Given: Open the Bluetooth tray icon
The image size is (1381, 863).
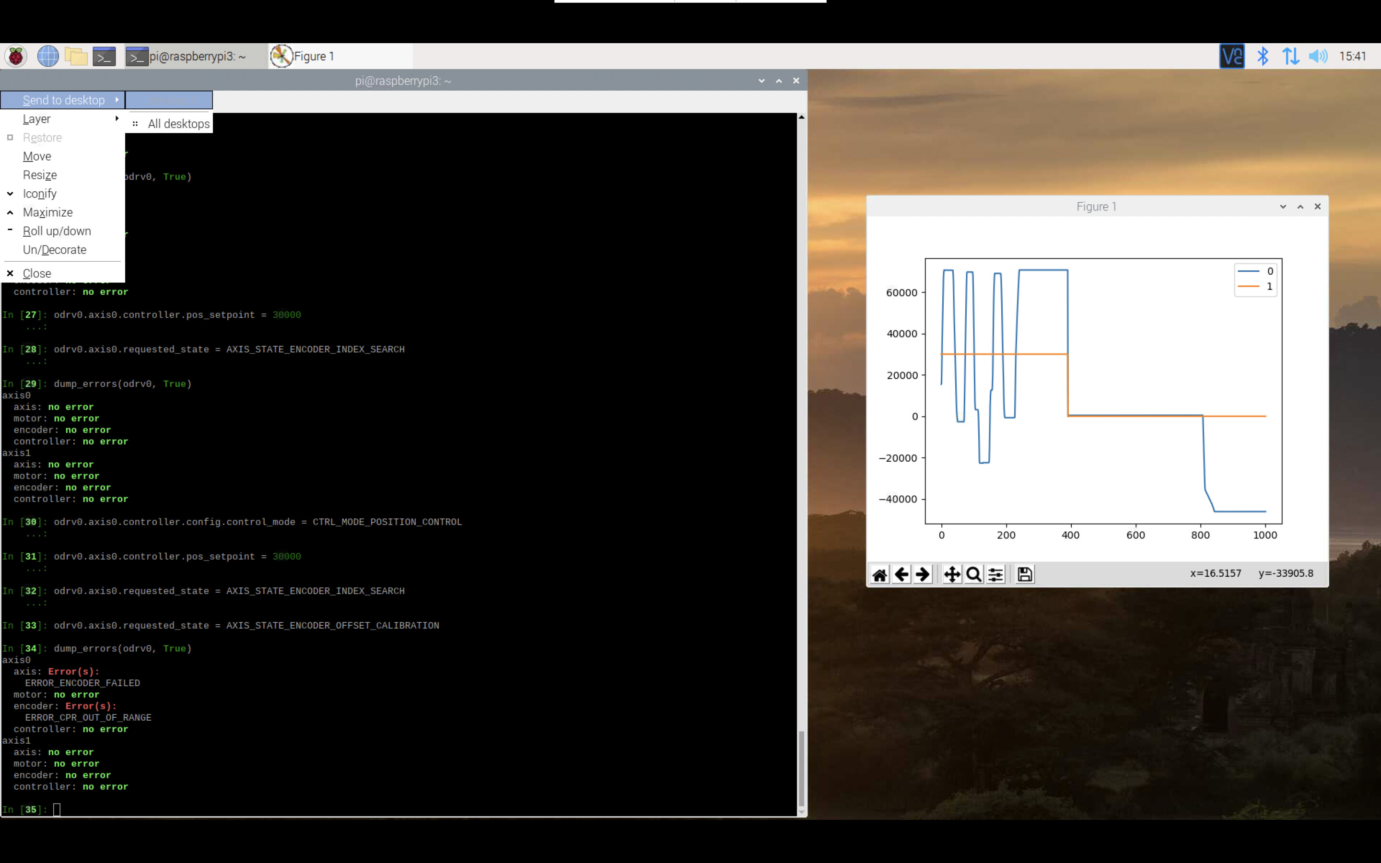Looking at the screenshot, I should point(1262,55).
